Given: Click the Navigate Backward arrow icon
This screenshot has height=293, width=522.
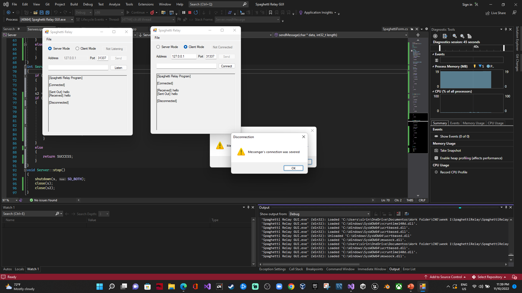Looking at the screenshot, I should click(x=8, y=12).
